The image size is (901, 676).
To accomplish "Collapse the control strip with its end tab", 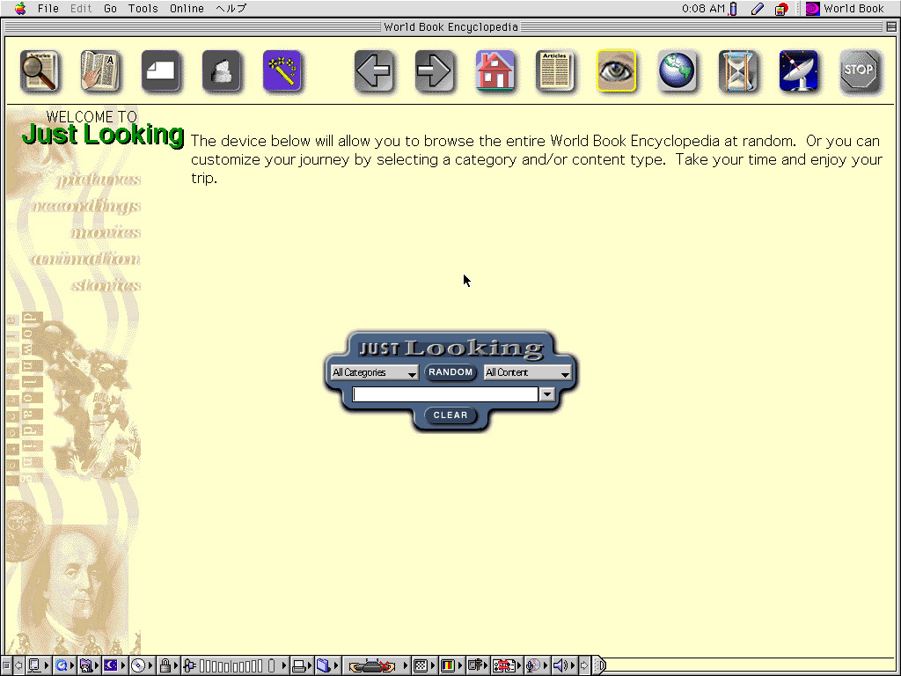I will tap(598, 665).
